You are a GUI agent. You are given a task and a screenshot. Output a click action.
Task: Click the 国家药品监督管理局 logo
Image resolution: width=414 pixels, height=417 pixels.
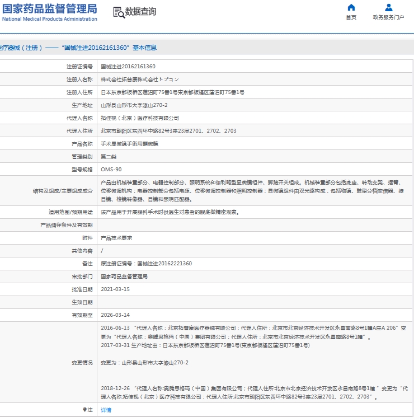click(x=49, y=9)
